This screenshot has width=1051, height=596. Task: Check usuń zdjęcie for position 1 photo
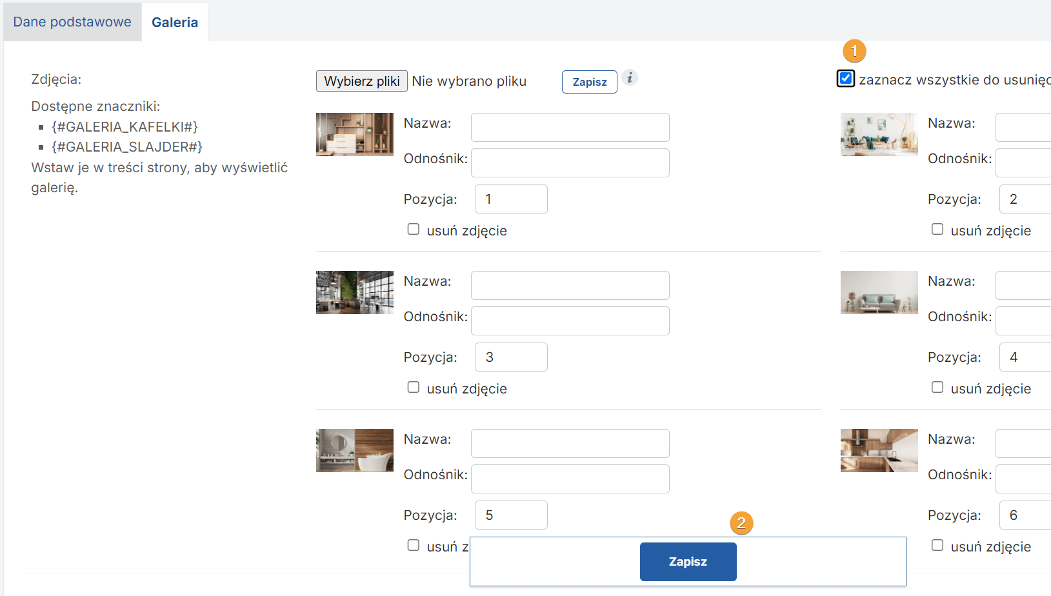tap(414, 229)
